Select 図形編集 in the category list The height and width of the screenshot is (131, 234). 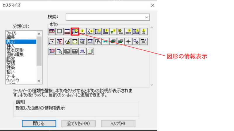click(x=21, y=55)
